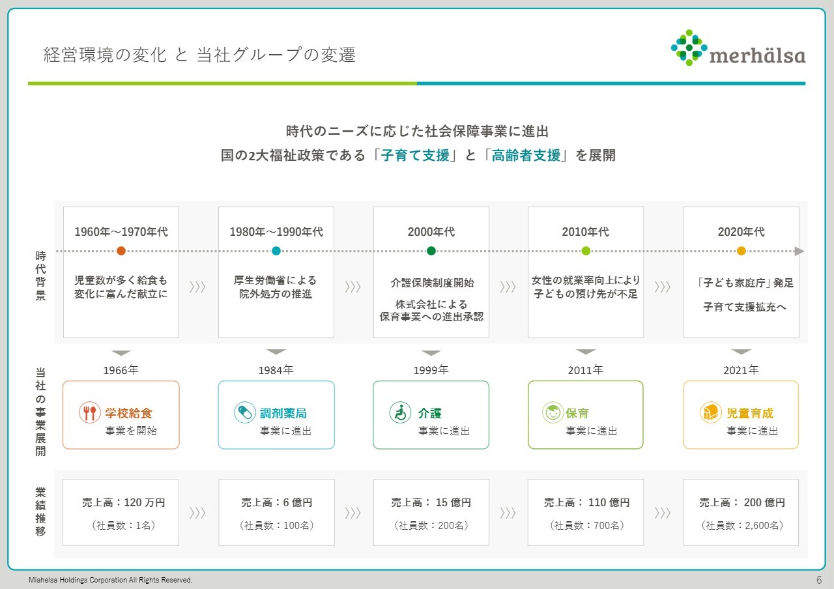
Task: Click the 1984年 year label
Action: click(x=276, y=370)
